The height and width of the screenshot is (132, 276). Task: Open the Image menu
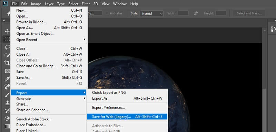coord(36,4)
